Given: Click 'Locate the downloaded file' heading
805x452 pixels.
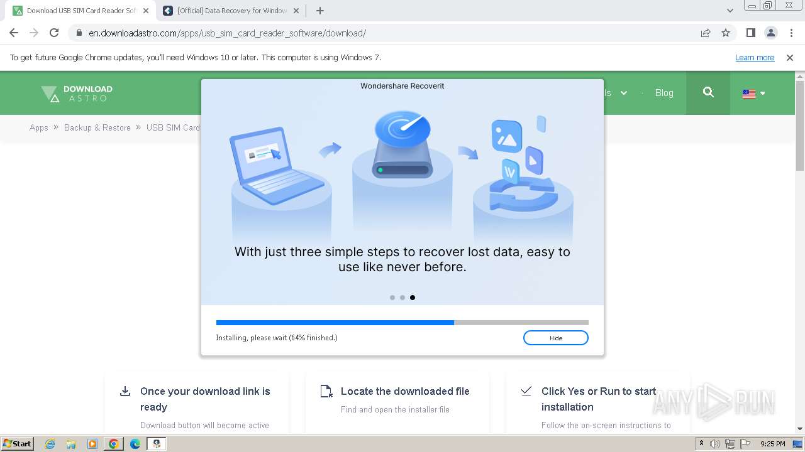Looking at the screenshot, I should [x=405, y=391].
